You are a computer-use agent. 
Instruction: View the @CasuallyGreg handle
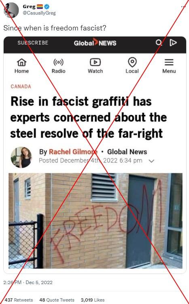coord(39,13)
